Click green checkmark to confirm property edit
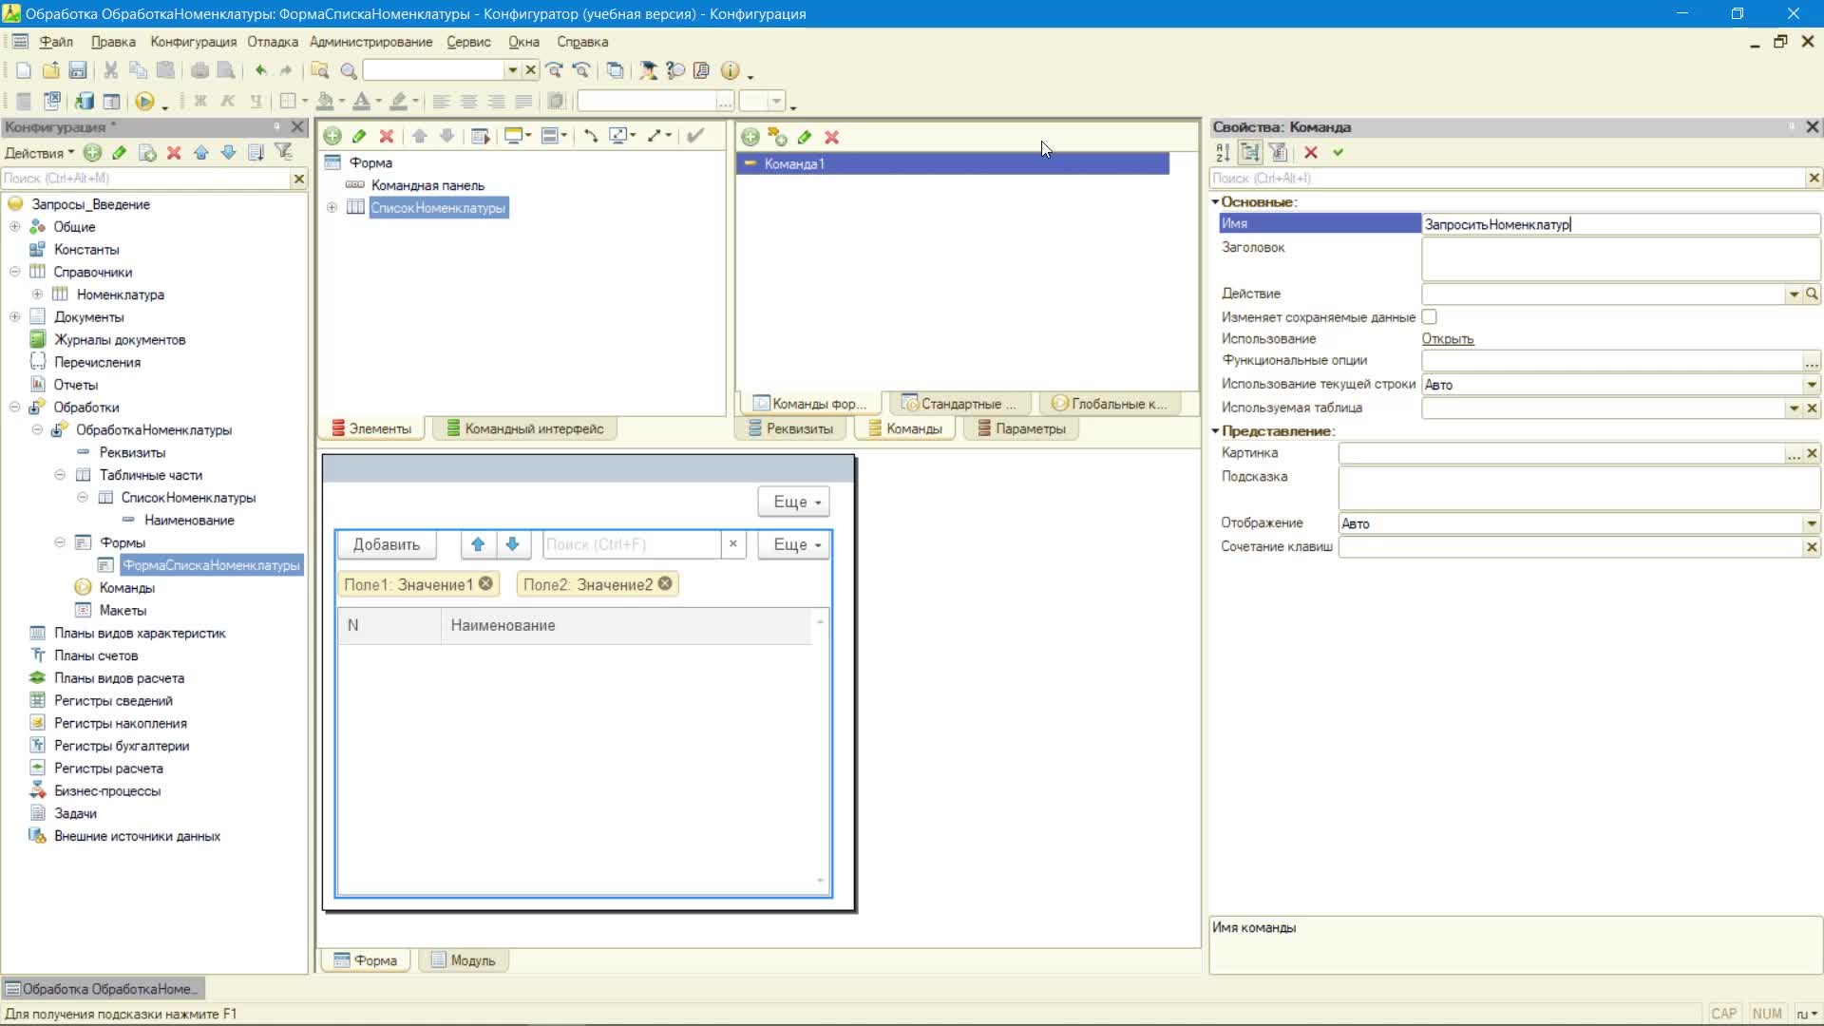Viewport: 1824px width, 1026px height. (x=1339, y=152)
